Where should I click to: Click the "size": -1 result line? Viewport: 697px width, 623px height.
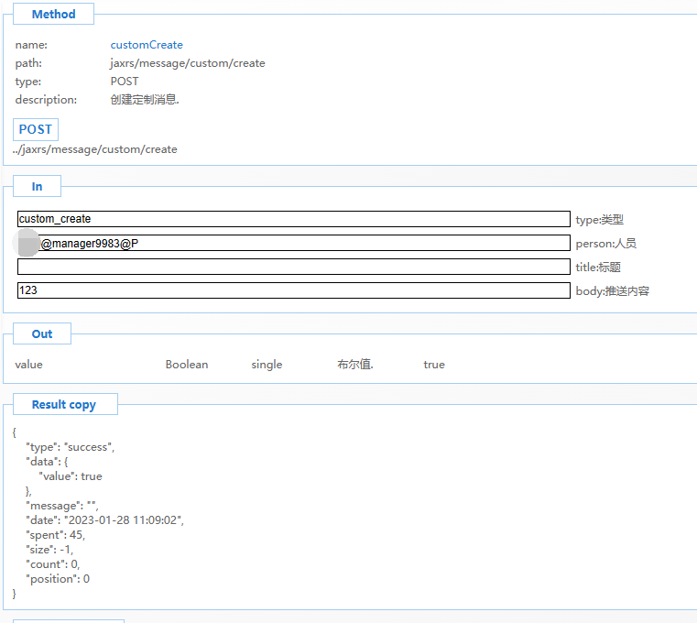(49, 550)
